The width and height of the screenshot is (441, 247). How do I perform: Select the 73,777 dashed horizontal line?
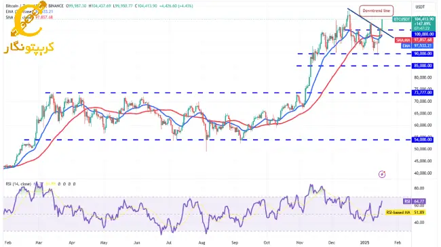(228, 93)
